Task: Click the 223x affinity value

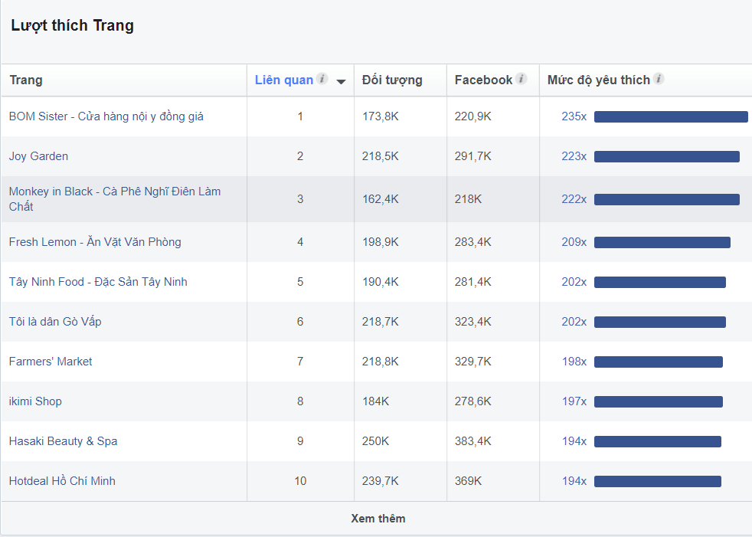Action: tap(574, 156)
